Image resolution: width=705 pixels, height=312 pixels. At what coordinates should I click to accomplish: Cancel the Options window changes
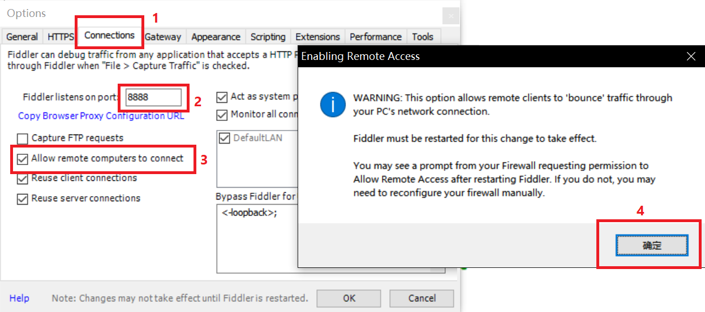[422, 298]
